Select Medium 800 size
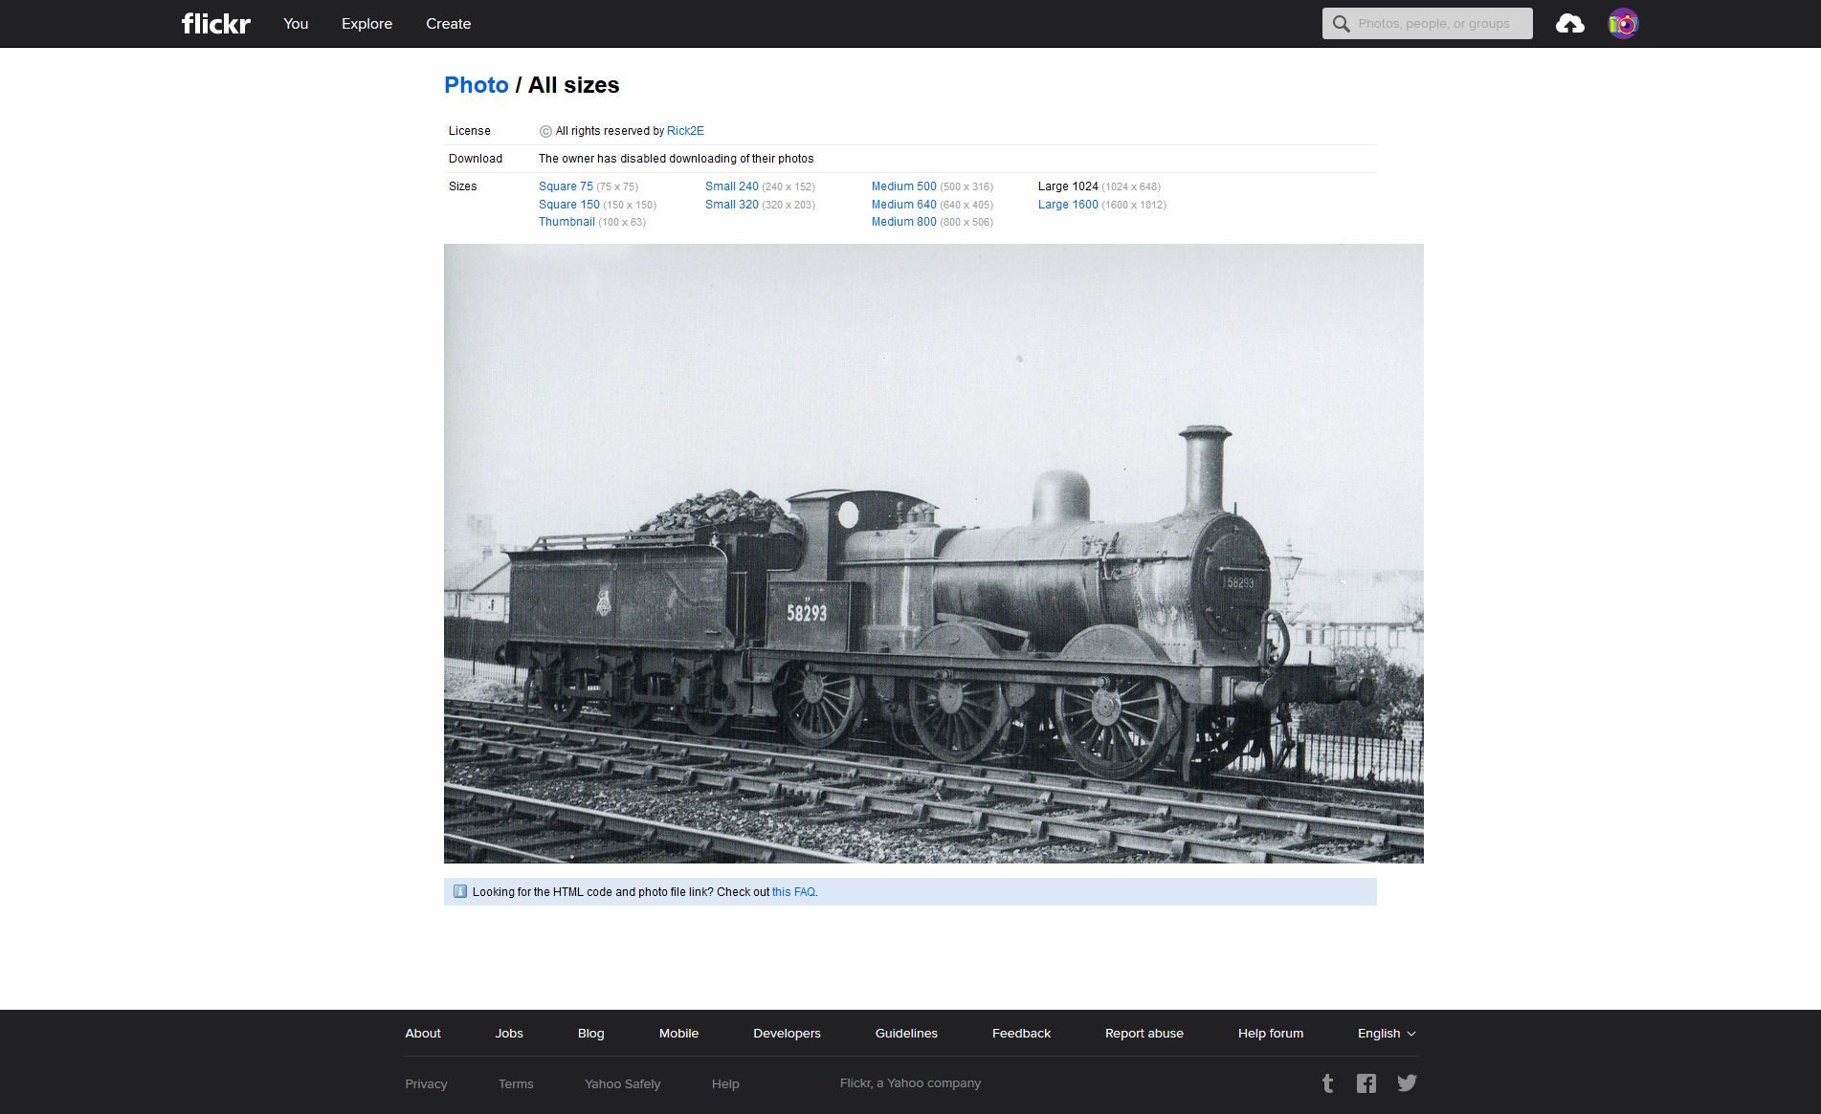 (x=903, y=222)
